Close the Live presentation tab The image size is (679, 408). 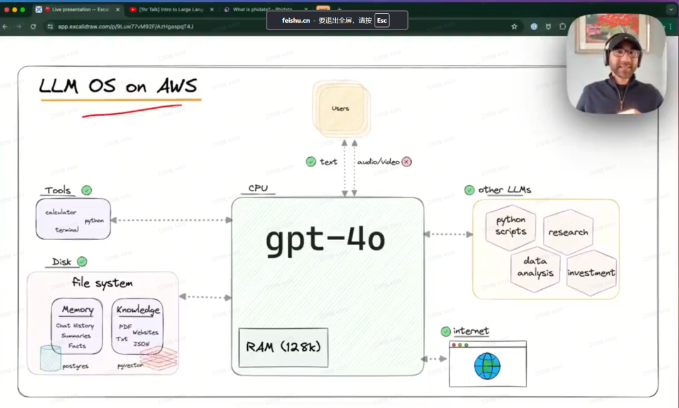[118, 9]
